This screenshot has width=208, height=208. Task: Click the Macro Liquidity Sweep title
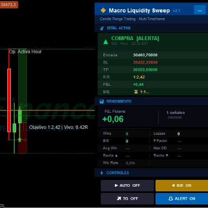point(139,10)
